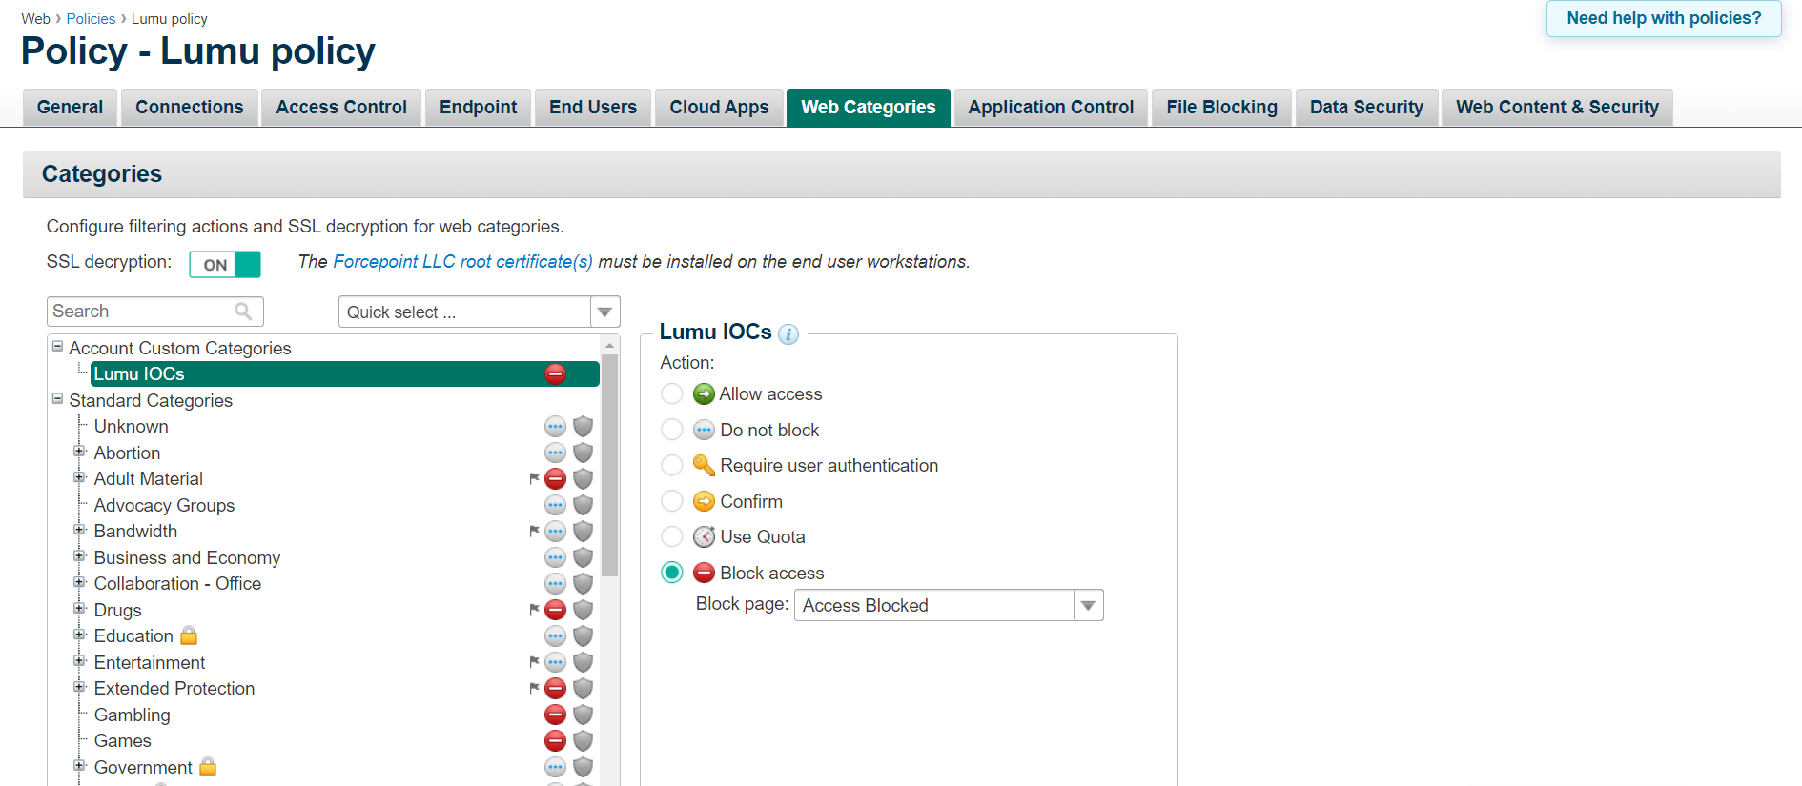Click the Need help with policies button
The height and width of the screenshot is (786, 1802).
tap(1664, 19)
